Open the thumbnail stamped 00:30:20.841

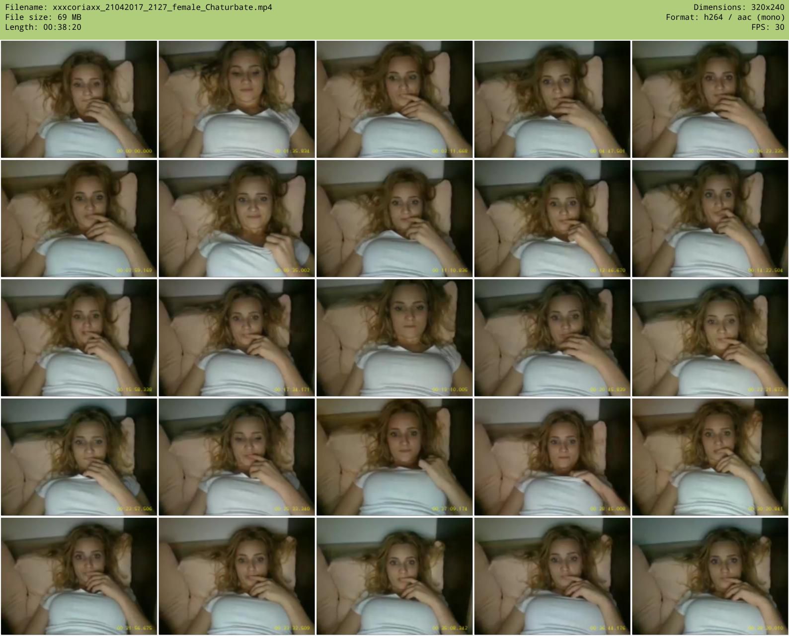click(710, 457)
